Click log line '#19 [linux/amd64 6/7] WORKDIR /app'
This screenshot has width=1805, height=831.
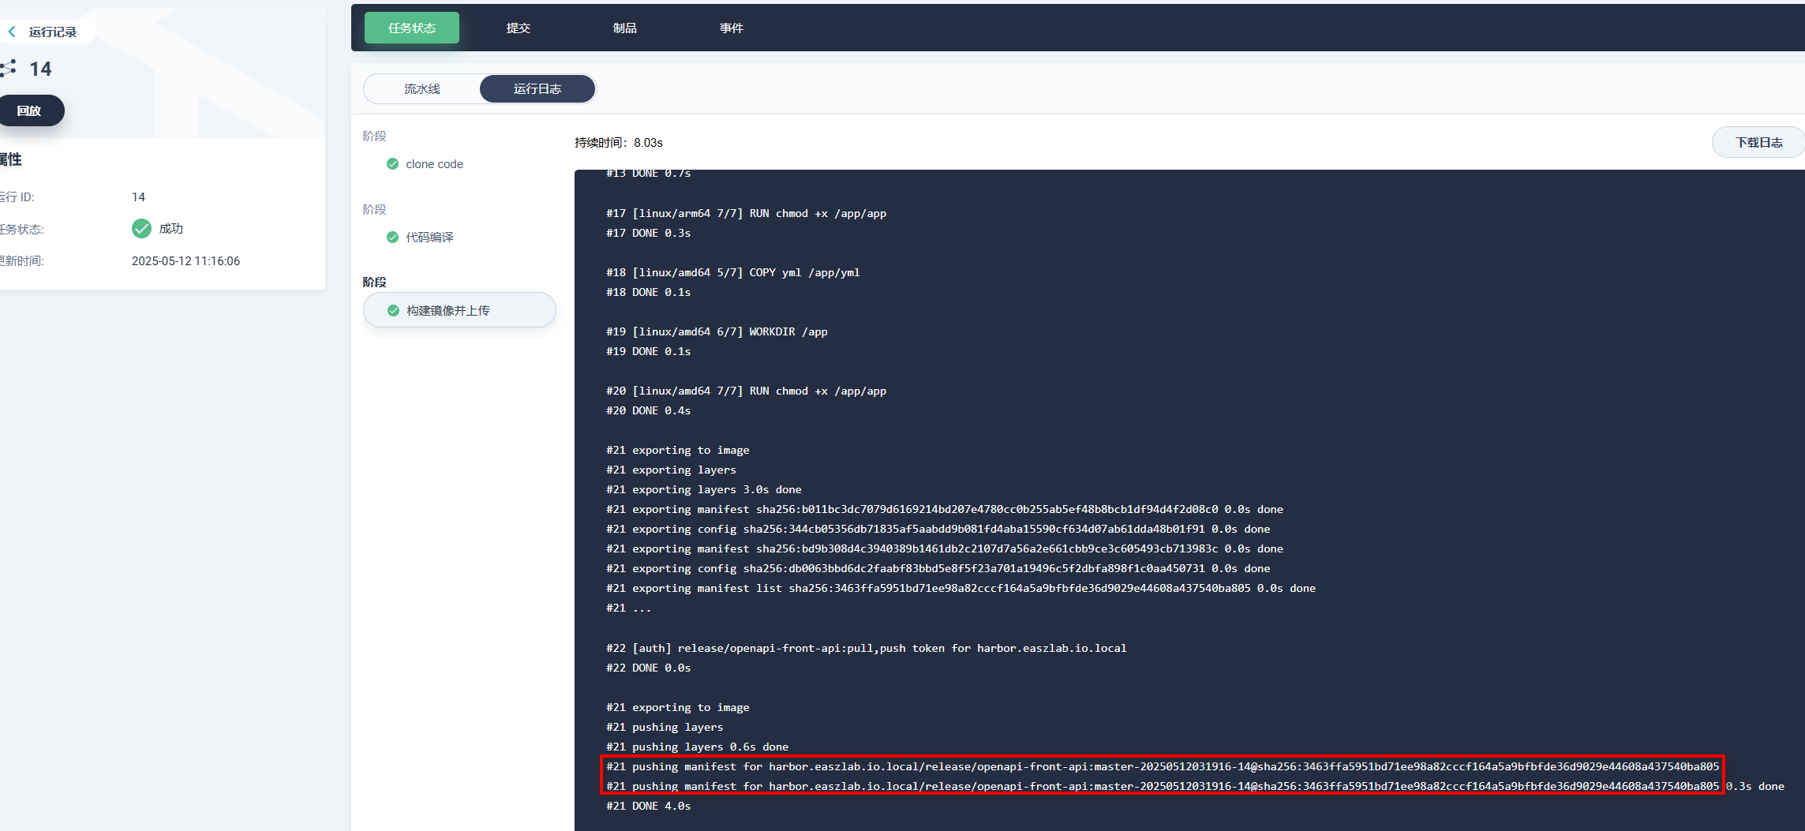coord(717,331)
